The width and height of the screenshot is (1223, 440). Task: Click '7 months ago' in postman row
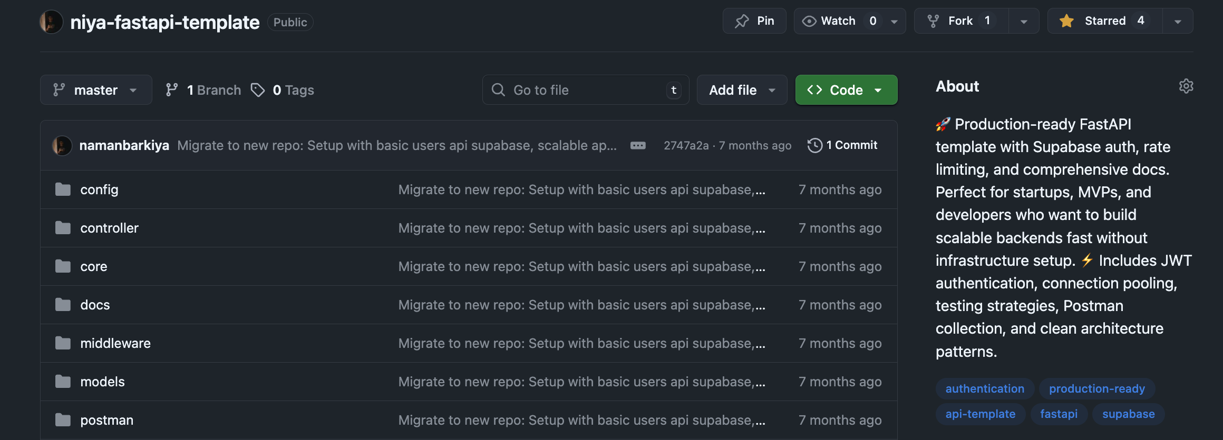(x=840, y=420)
